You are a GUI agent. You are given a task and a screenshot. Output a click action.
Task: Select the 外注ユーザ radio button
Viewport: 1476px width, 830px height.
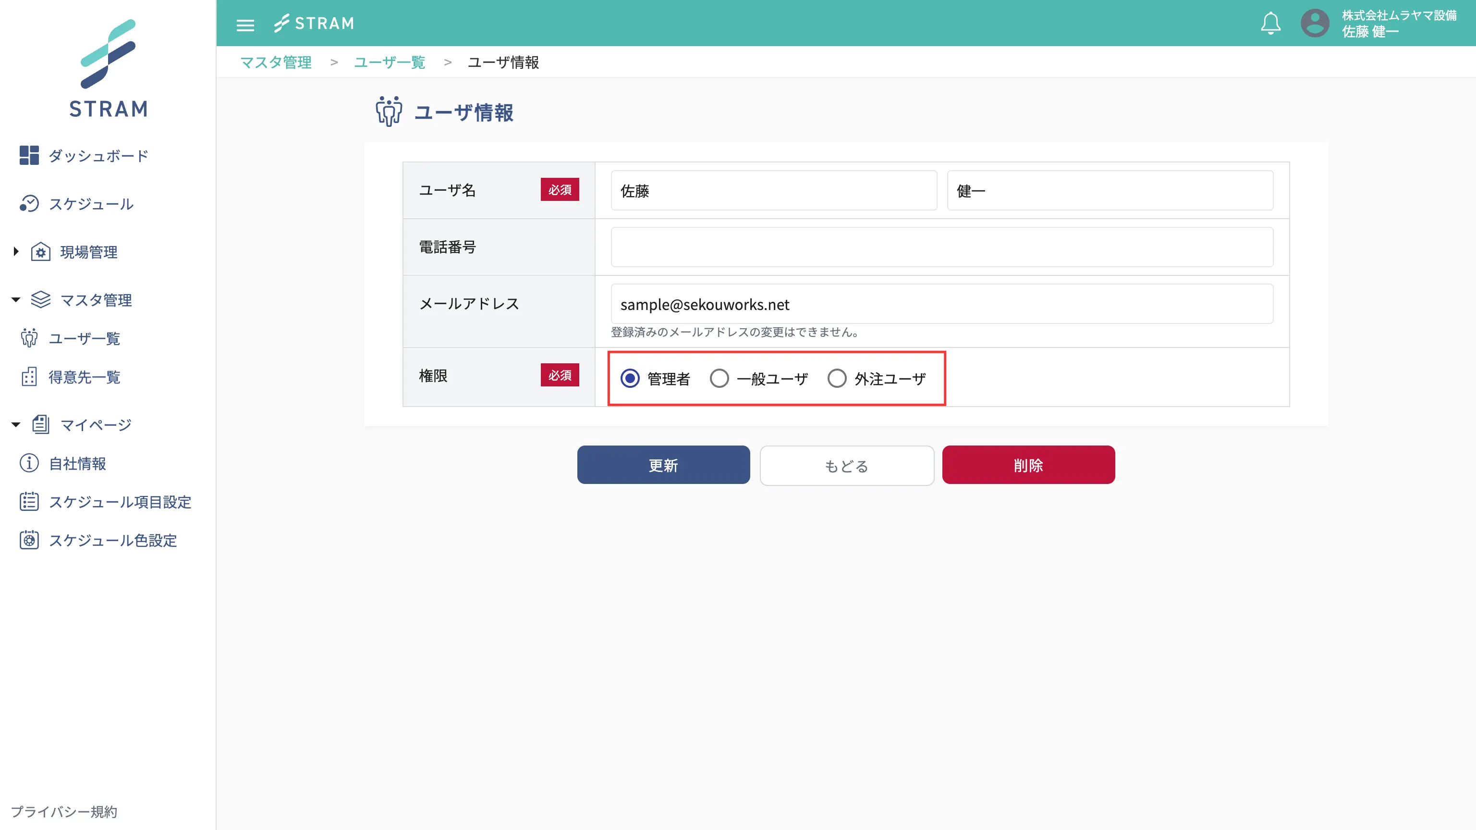point(837,378)
